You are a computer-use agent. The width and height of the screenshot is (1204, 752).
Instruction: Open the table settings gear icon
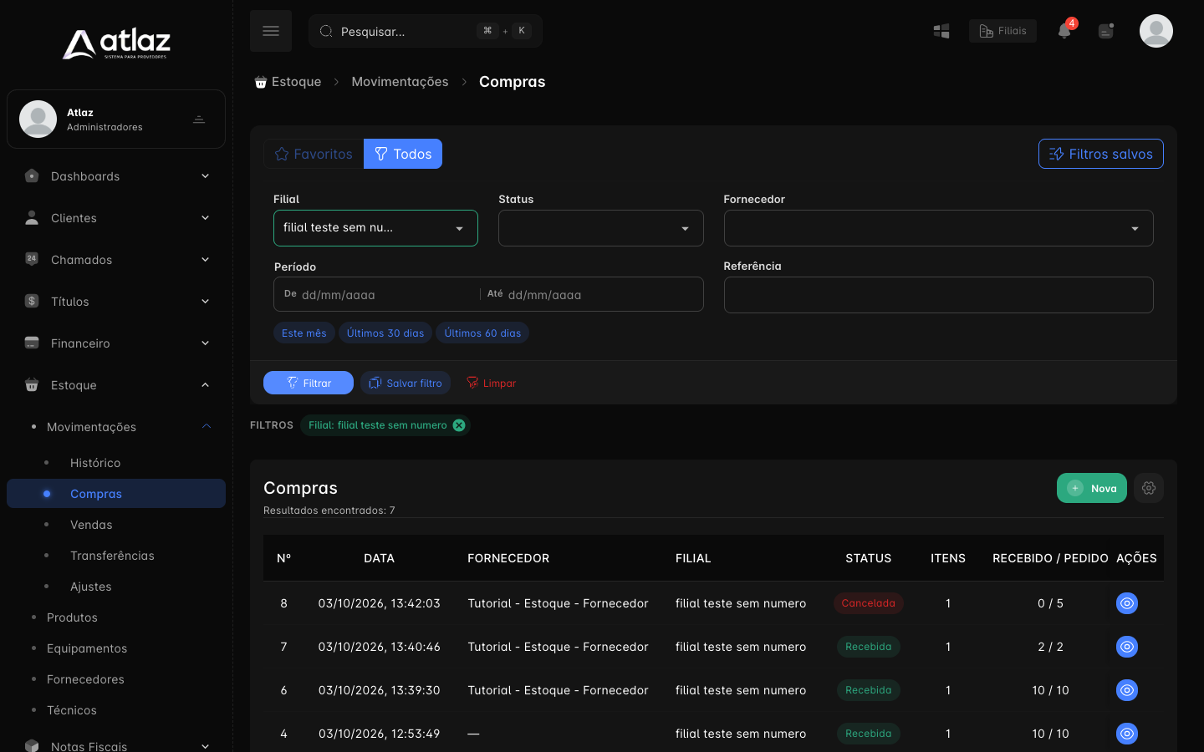coord(1149,488)
